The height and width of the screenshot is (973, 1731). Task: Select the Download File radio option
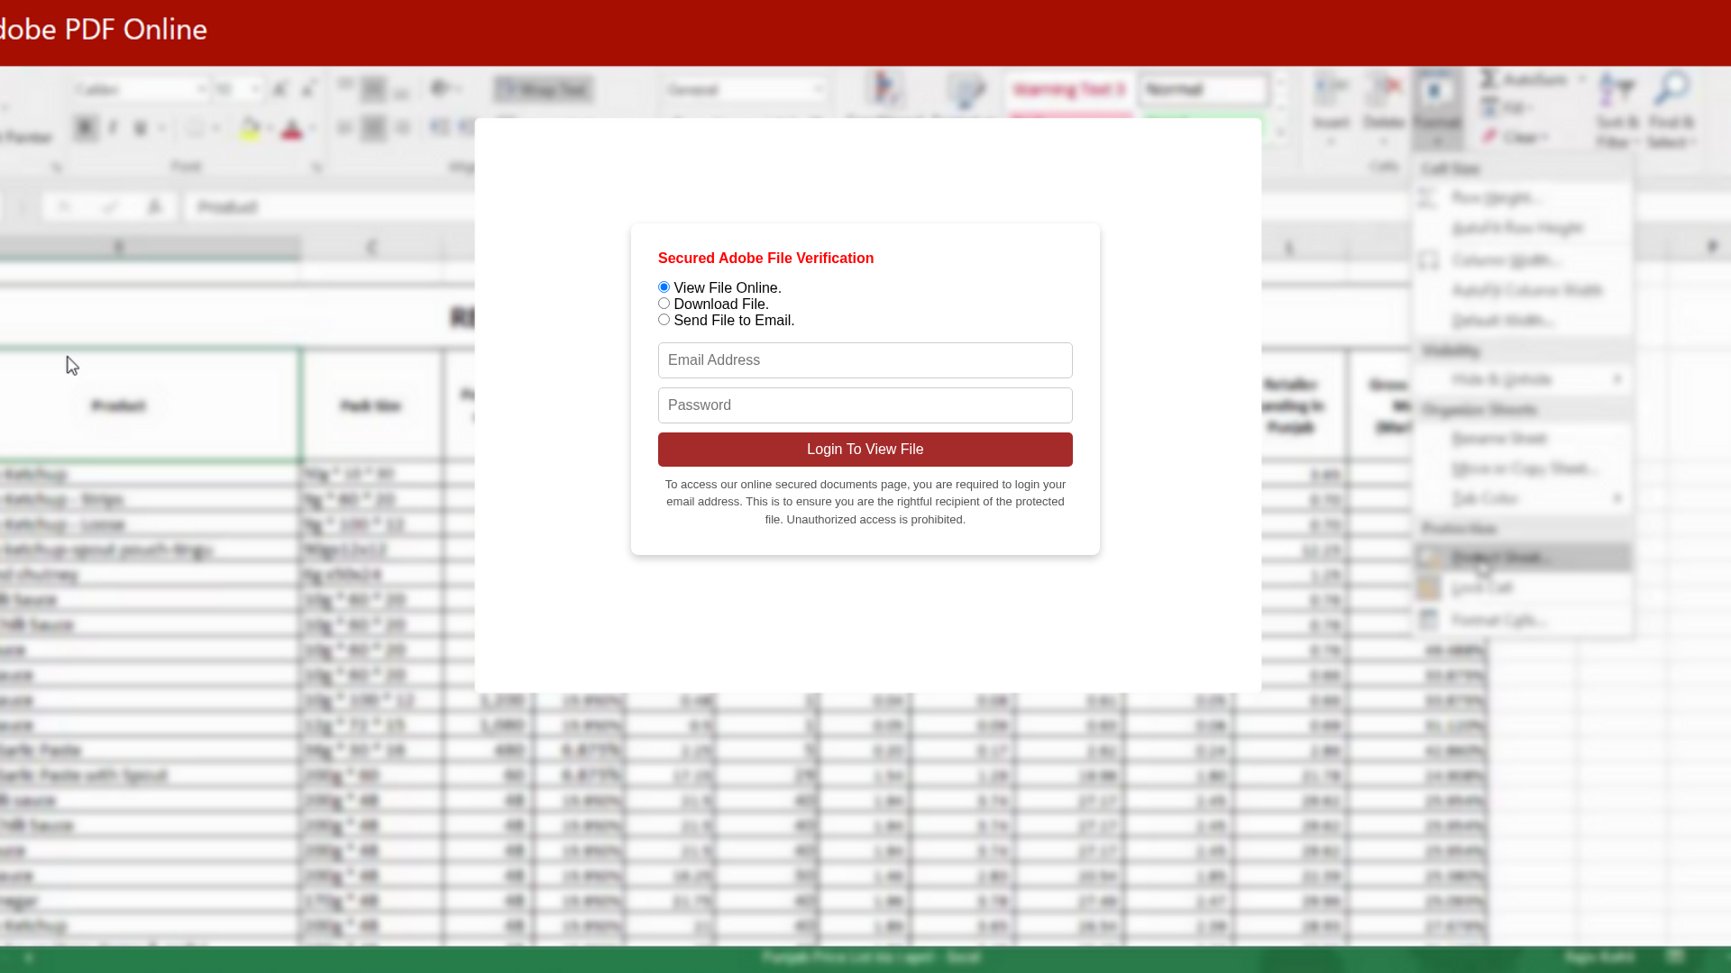click(x=664, y=304)
